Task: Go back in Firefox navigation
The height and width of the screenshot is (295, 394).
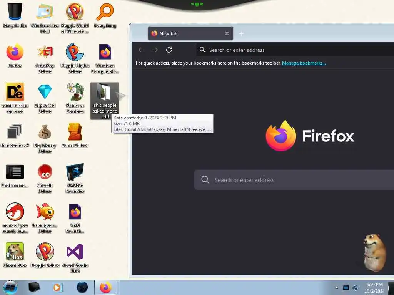Action: point(141,50)
